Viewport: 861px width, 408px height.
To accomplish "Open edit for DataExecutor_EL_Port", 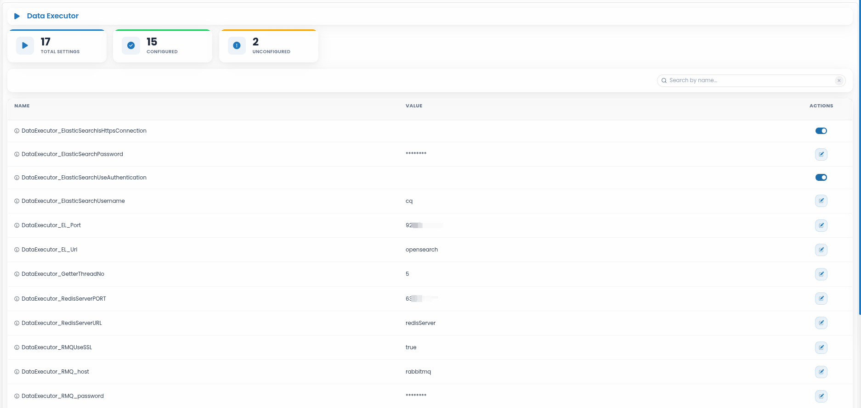I will pos(821,225).
